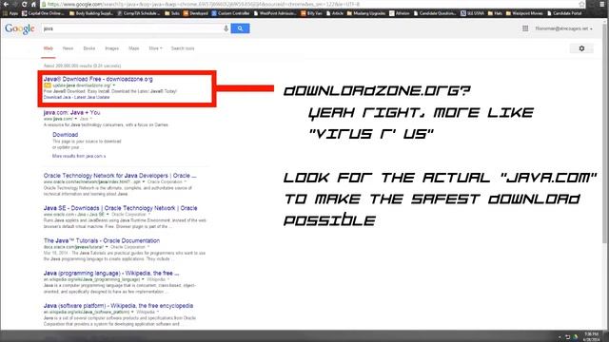The height and width of the screenshot is (342, 609).
Task: Open the Custom Controller bookmark
Action: pos(230,13)
